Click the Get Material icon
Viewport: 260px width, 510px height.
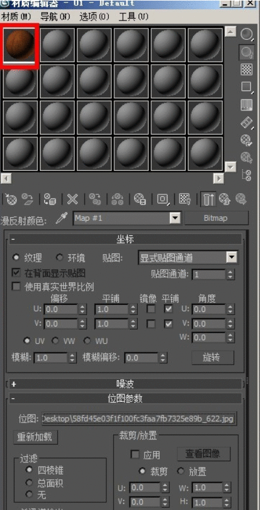pos(10,199)
